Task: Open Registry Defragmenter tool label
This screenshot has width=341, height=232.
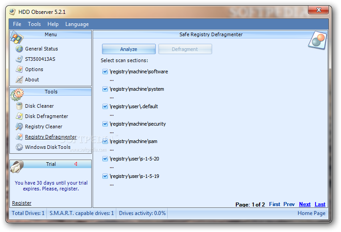Action: click(x=51, y=137)
